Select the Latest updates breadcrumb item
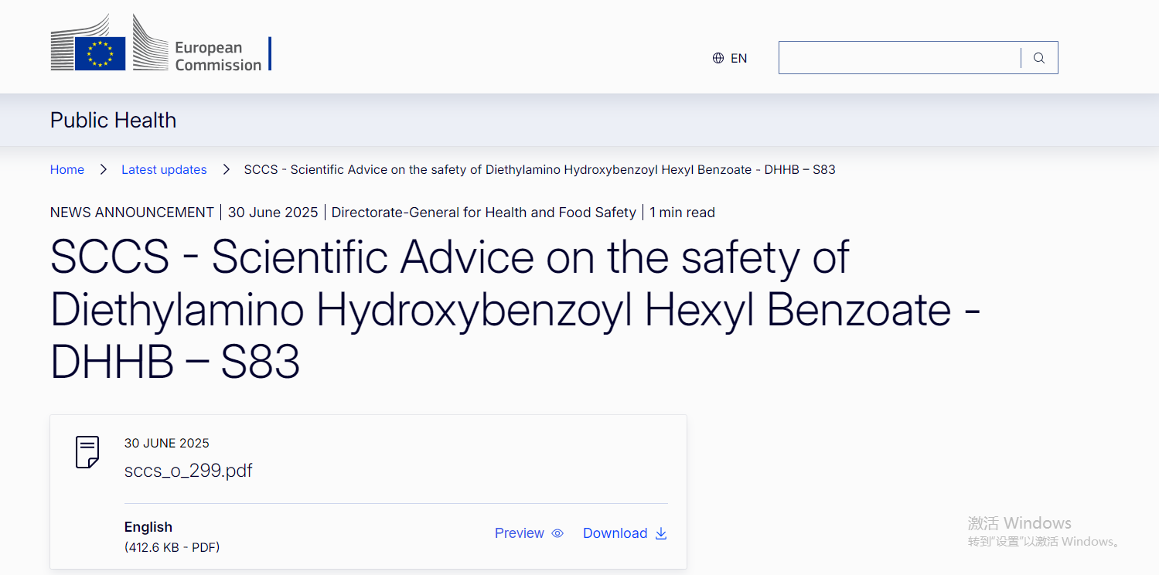This screenshot has width=1159, height=575. tap(164, 169)
